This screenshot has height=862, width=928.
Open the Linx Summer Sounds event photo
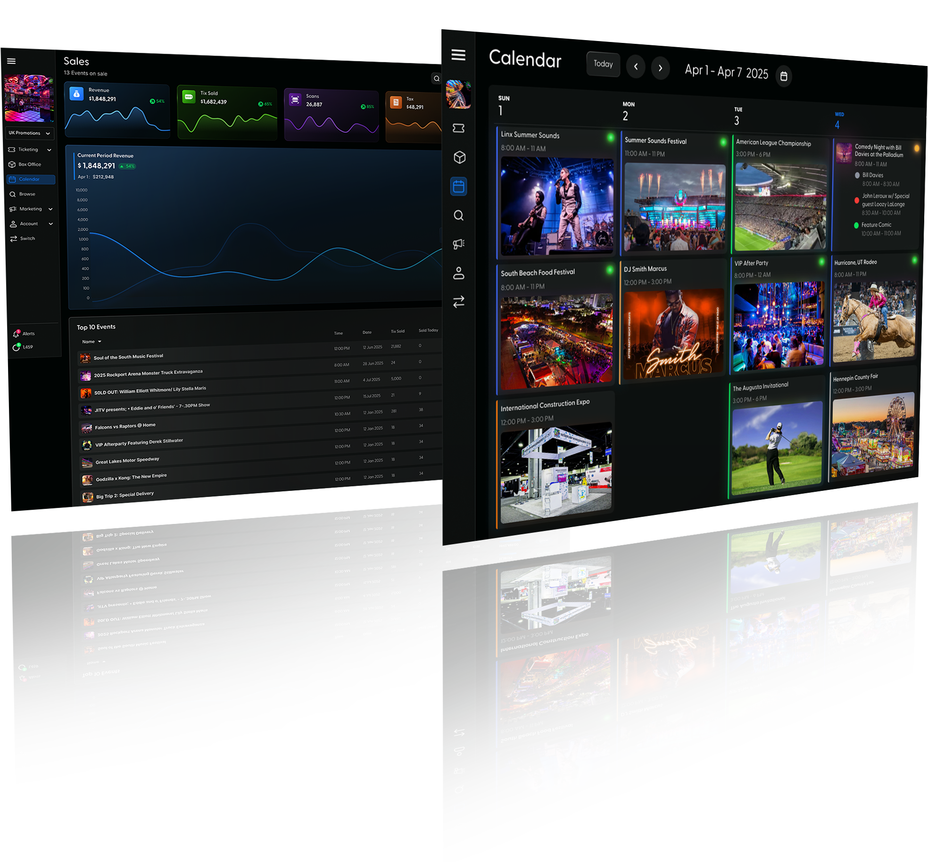click(x=557, y=207)
